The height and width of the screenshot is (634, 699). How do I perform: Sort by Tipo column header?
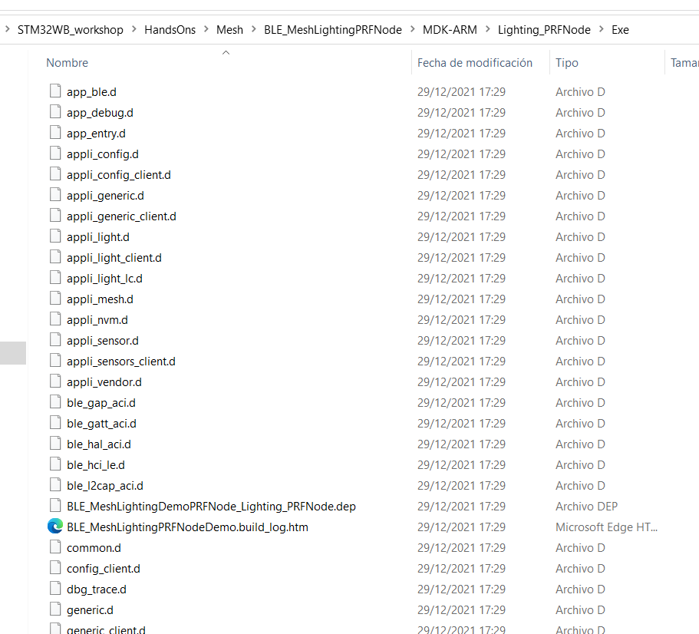pyautogui.click(x=566, y=63)
